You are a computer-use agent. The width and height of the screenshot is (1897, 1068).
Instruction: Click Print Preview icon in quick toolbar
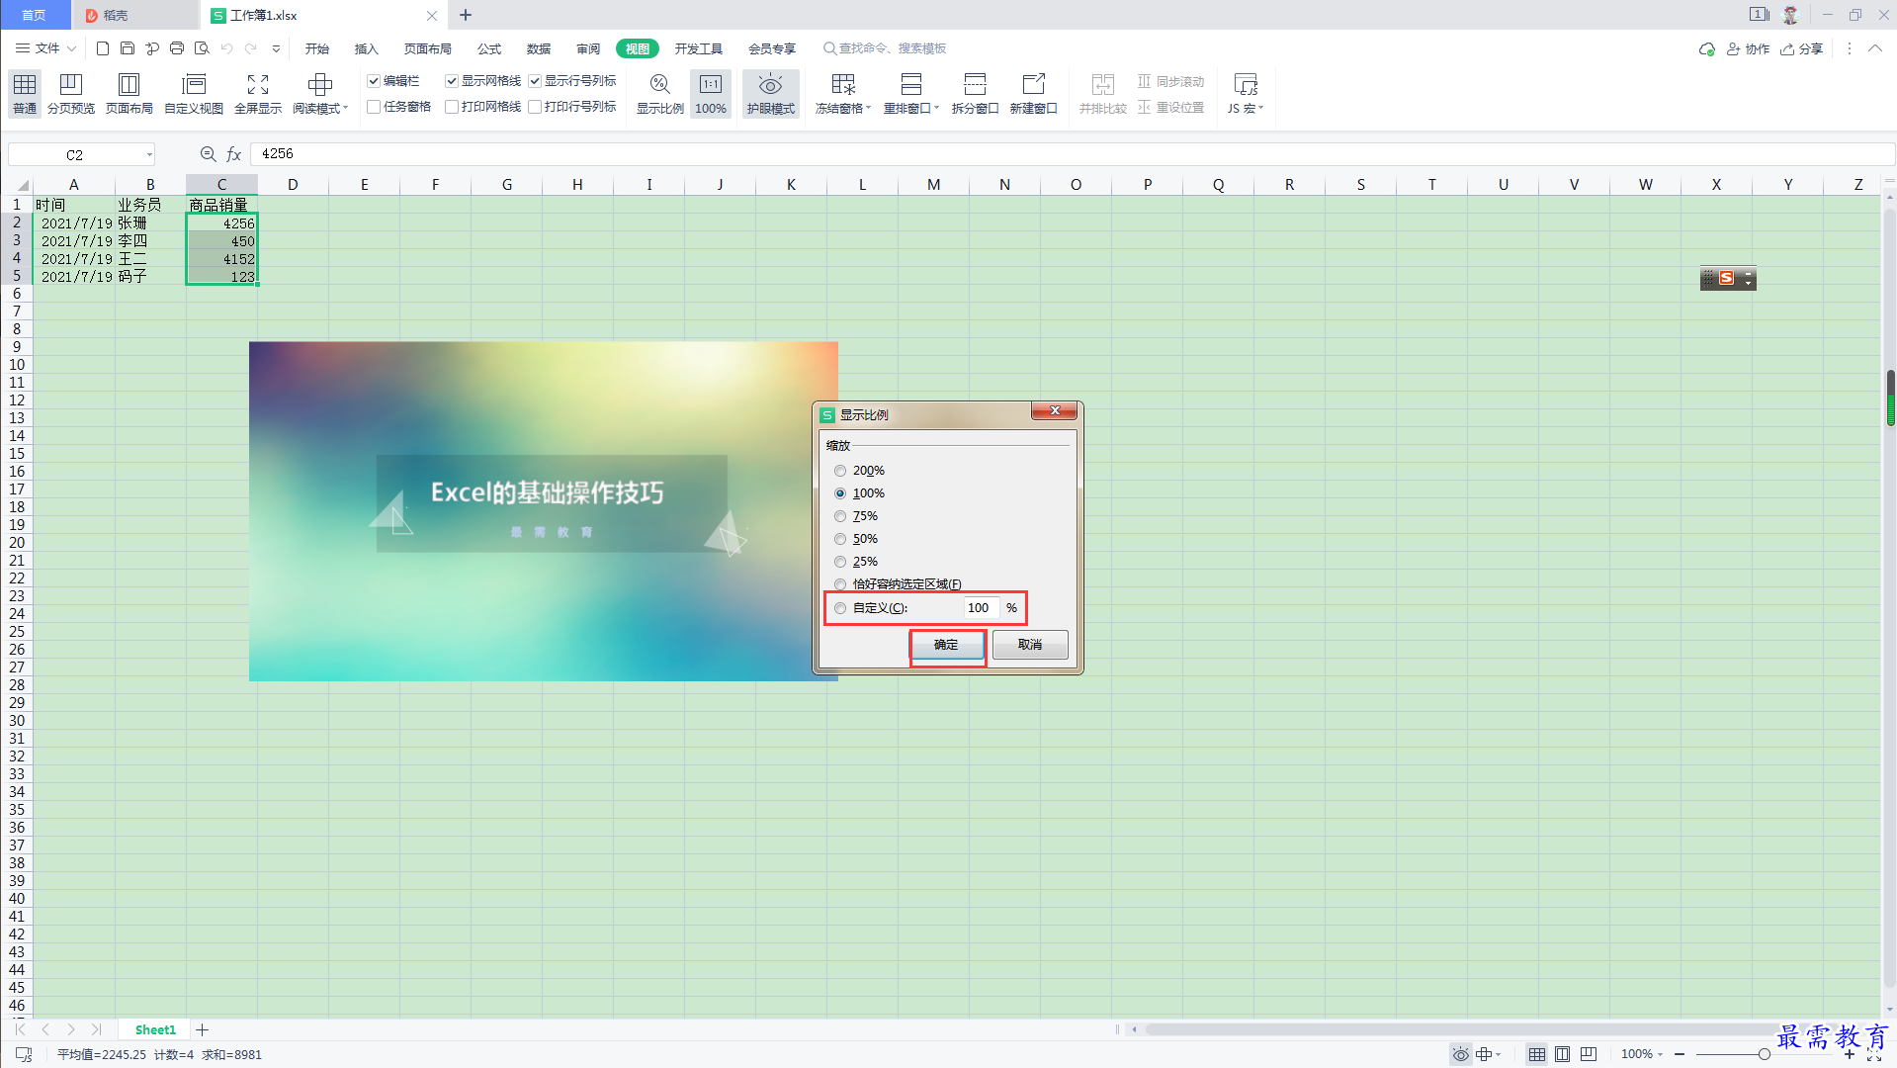(x=202, y=48)
